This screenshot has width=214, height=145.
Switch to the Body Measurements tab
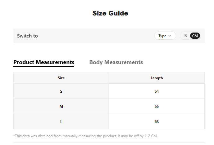116,62
